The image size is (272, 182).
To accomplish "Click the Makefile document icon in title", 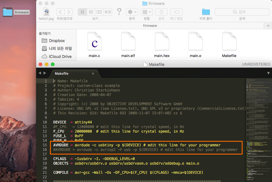I will click(x=145, y=64).
